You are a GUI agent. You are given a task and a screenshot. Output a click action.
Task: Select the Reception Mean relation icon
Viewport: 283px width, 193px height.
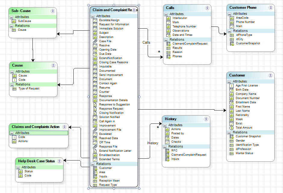click(95, 181)
